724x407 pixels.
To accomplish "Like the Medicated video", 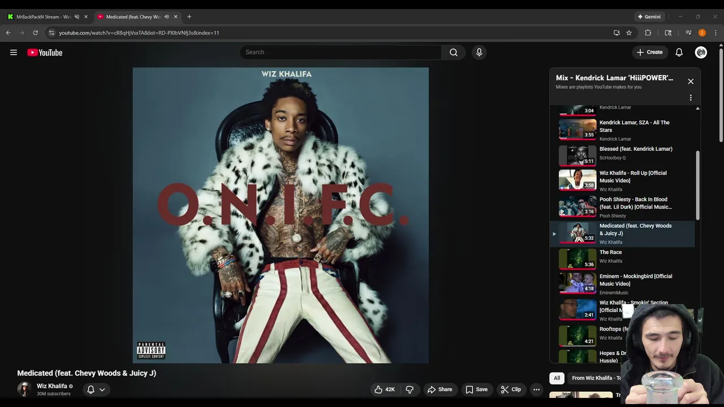I will pos(385,389).
